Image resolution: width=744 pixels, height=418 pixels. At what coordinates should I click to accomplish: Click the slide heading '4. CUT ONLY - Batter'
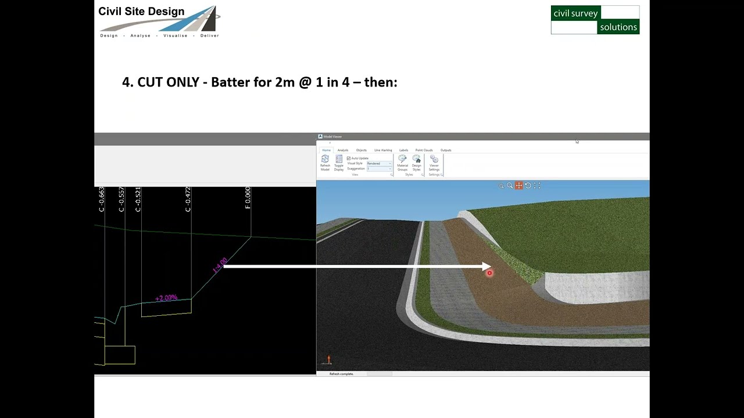(x=259, y=82)
